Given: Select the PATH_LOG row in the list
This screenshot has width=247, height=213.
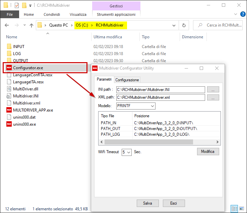Looking at the screenshot, I should tap(160, 134).
